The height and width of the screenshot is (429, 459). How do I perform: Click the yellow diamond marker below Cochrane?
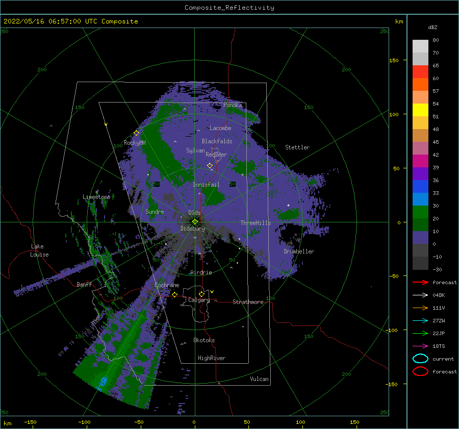175,294
